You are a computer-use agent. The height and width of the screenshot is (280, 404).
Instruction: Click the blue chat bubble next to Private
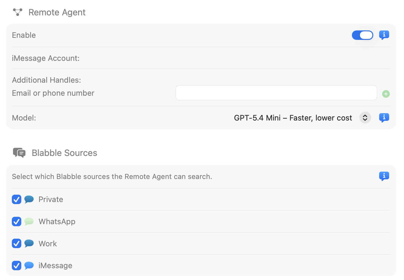click(29, 199)
